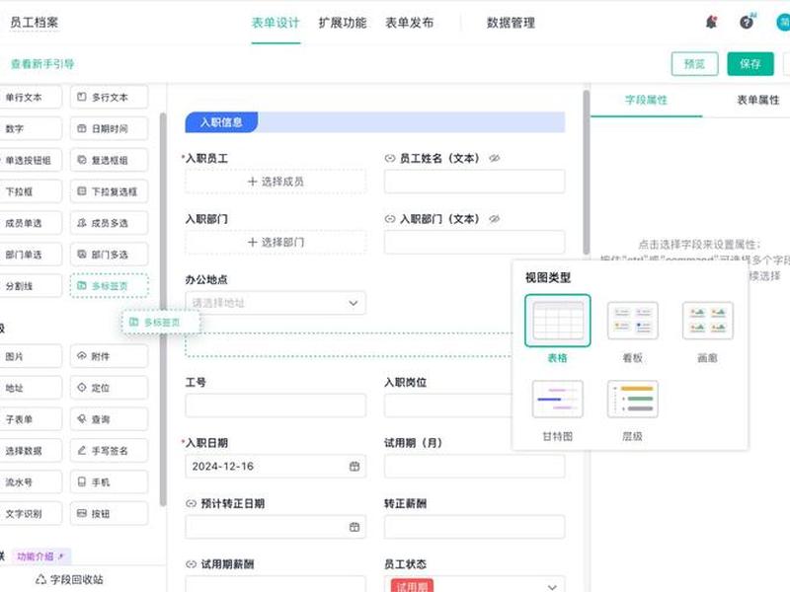The height and width of the screenshot is (592, 790).
Task: Expand the 办公地点 address dropdown
Action: [x=276, y=303]
